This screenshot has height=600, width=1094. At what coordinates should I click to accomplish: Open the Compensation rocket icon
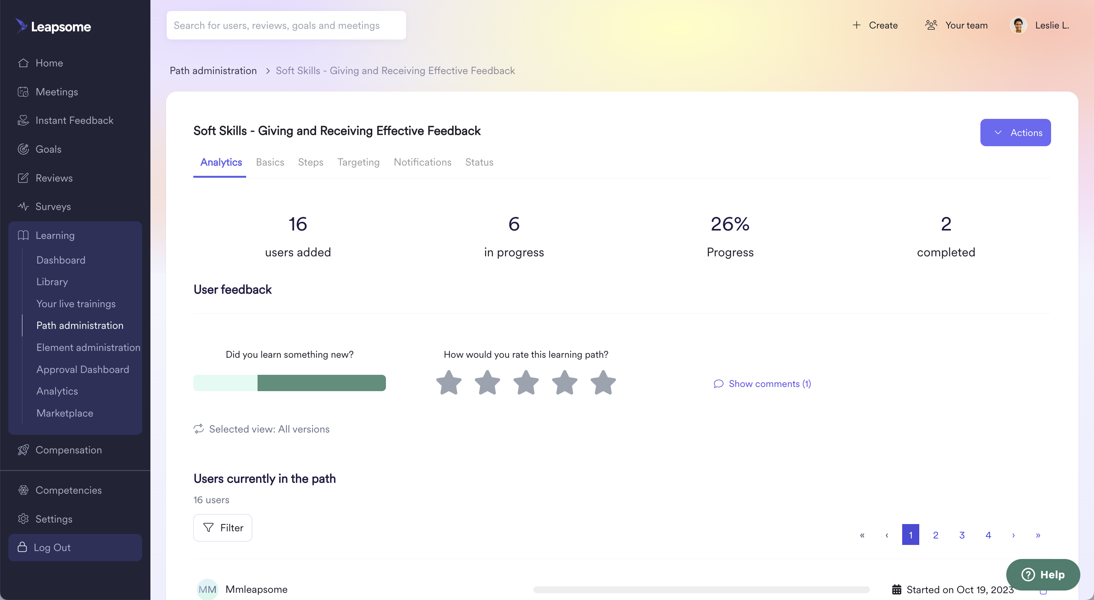(x=23, y=450)
